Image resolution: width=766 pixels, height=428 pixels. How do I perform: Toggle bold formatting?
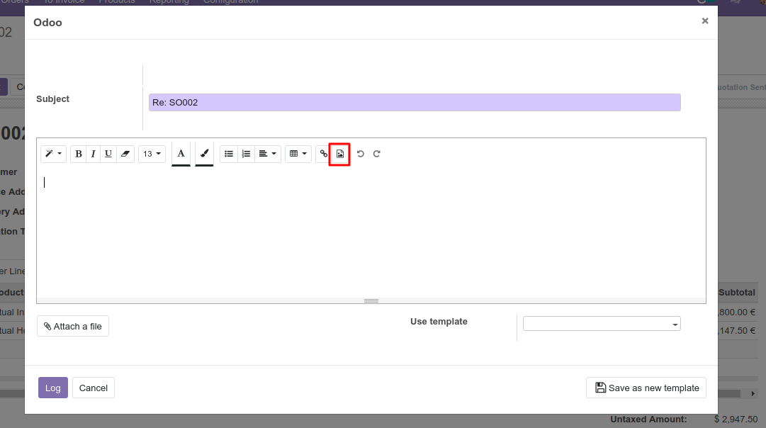(78, 154)
